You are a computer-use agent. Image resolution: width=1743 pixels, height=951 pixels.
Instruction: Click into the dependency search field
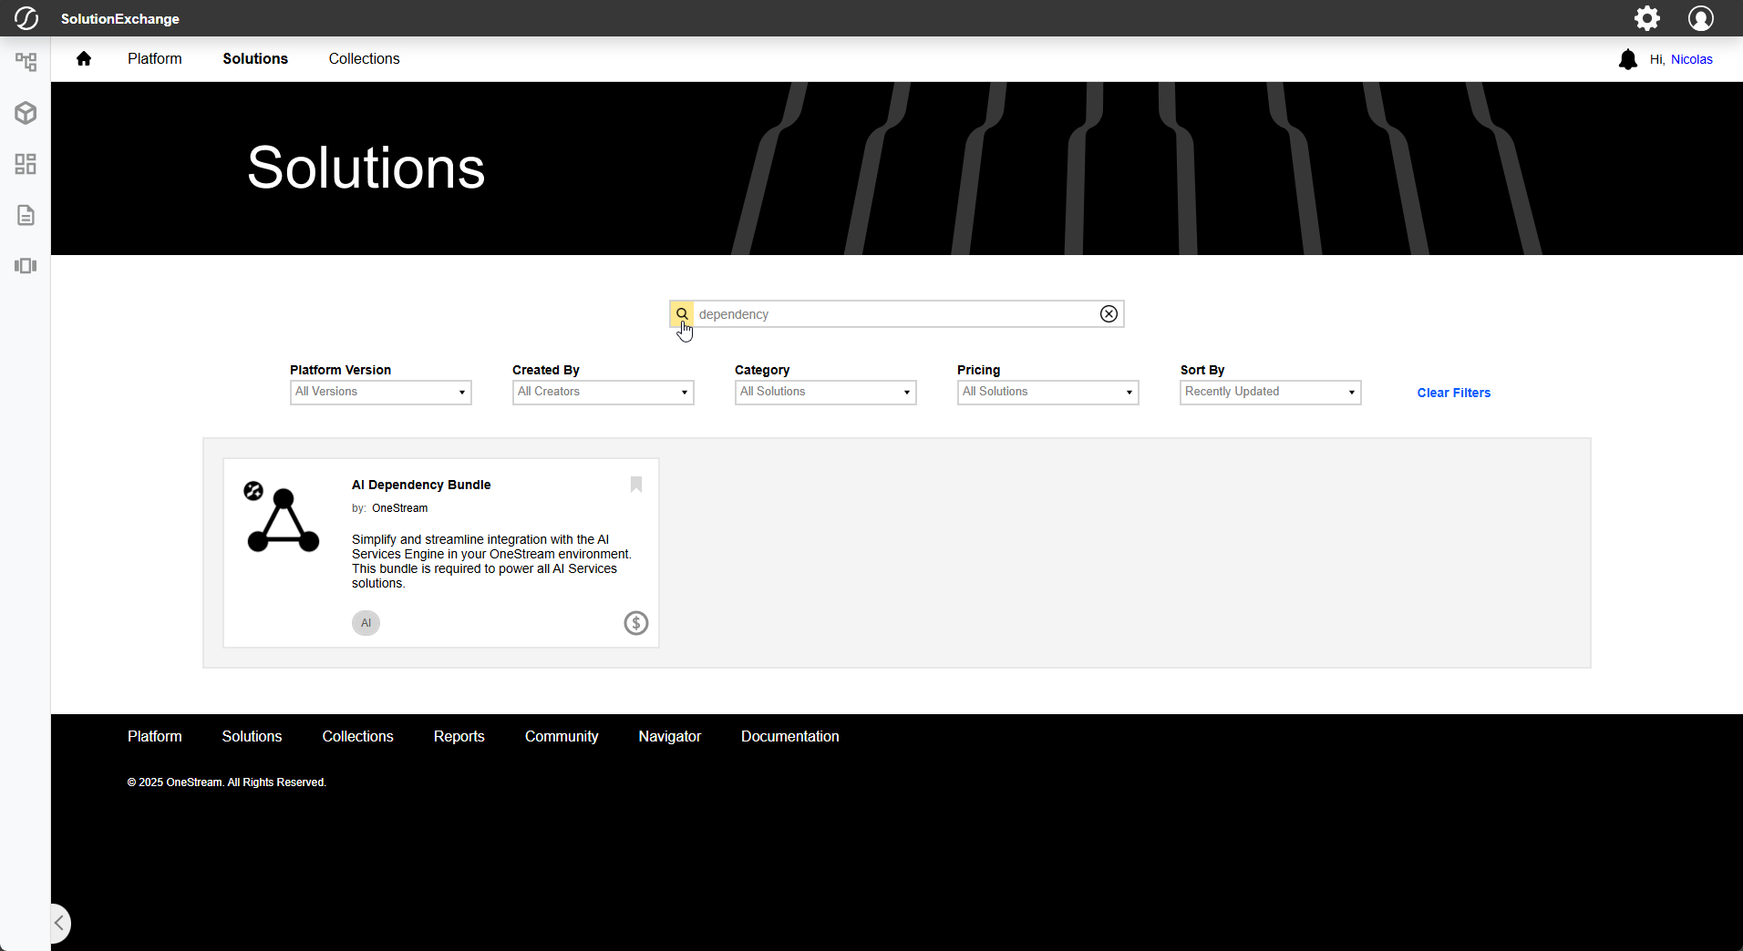click(x=893, y=314)
